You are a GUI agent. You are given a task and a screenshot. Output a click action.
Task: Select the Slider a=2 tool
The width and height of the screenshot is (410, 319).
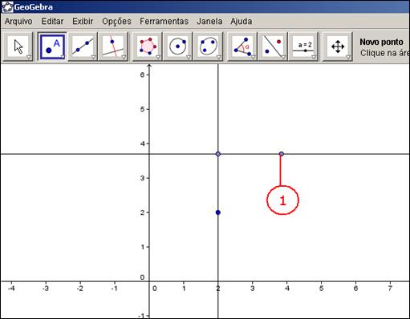tap(303, 46)
